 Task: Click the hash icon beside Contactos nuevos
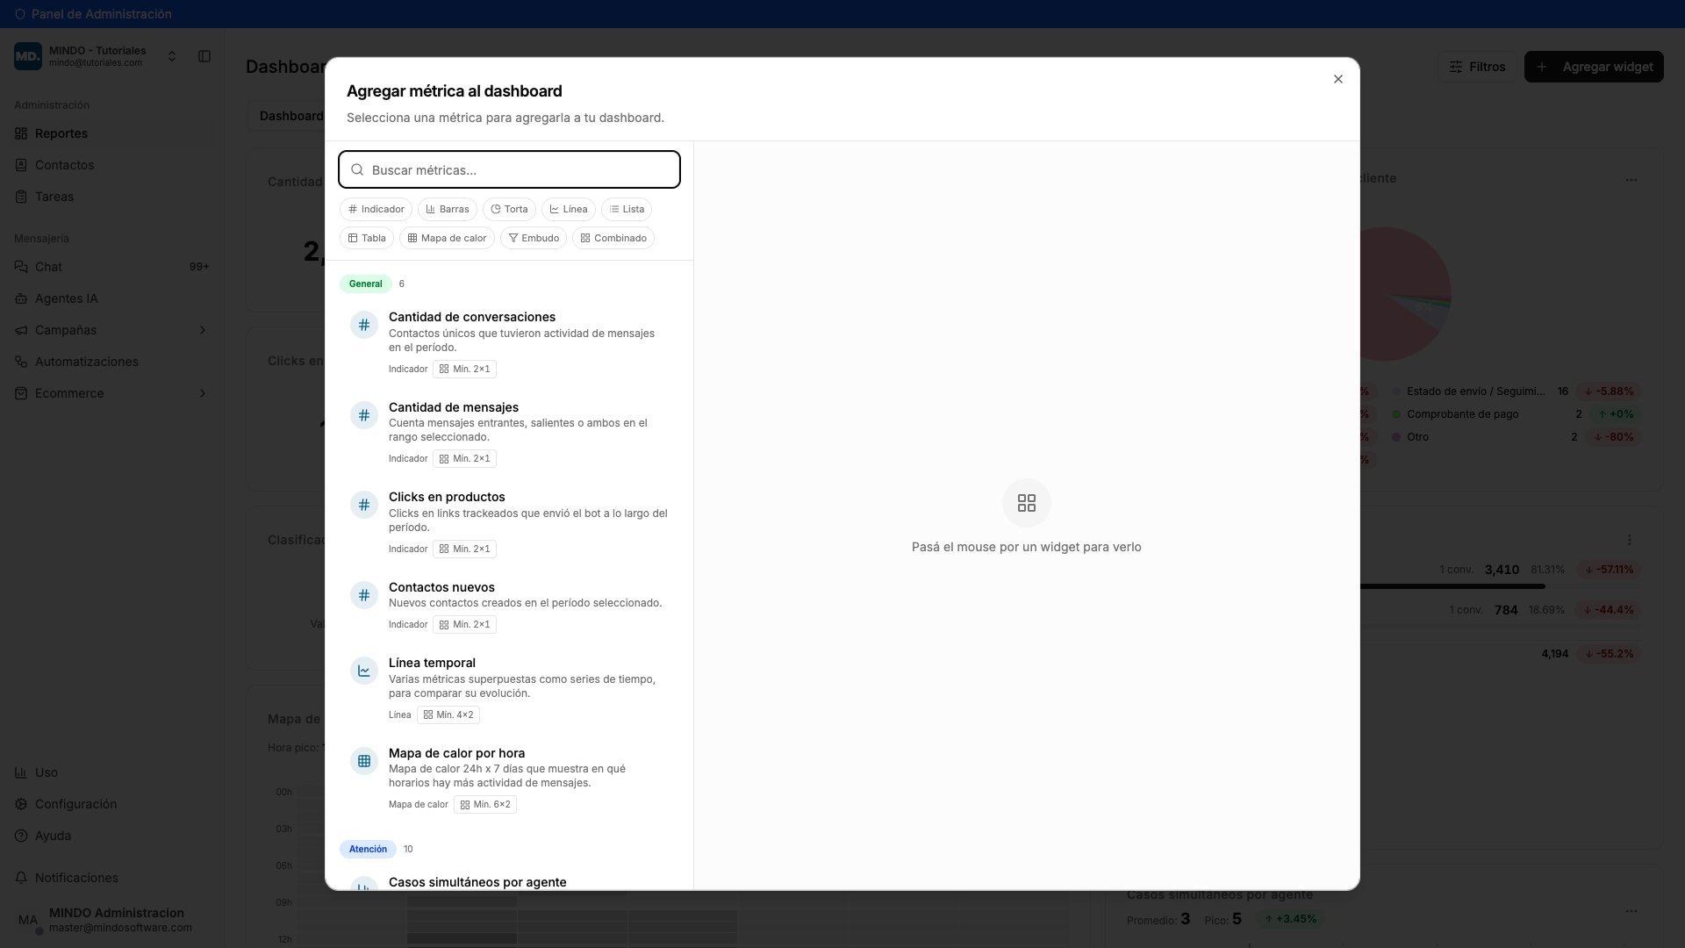point(364,595)
